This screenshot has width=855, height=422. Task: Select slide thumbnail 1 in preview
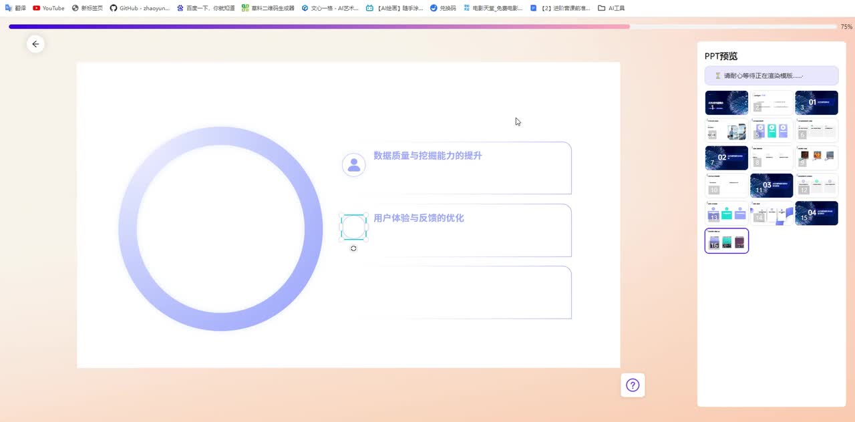[726, 103]
